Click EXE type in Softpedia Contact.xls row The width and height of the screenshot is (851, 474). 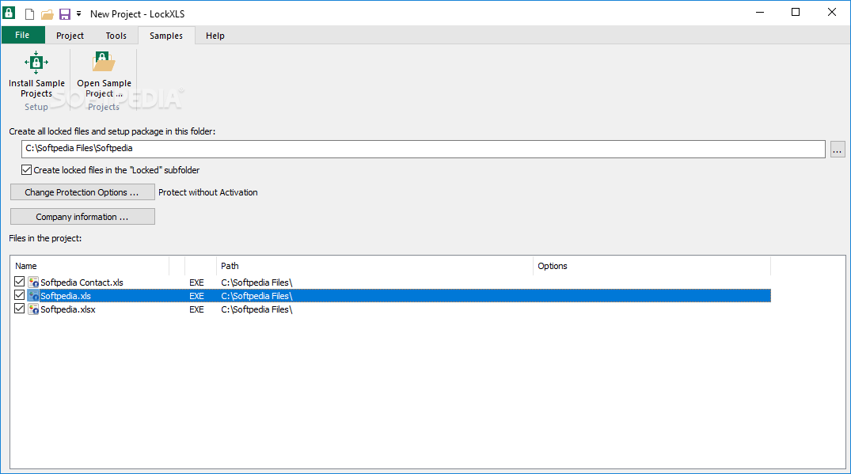tap(196, 283)
